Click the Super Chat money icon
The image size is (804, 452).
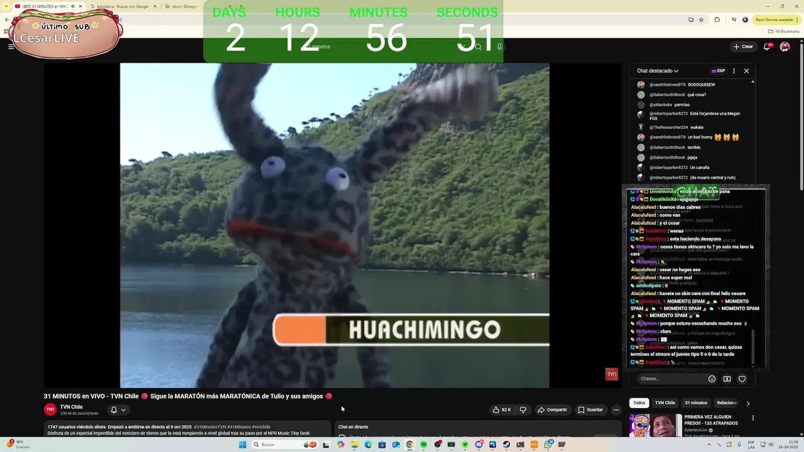point(727,379)
